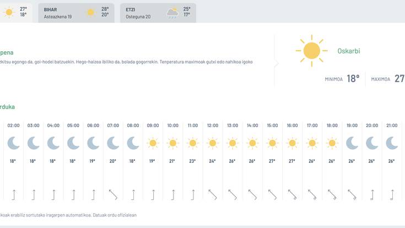The width and height of the screenshot is (405, 228).
Task: Click the forecast description text about Hego-haizea
Action: point(126,62)
